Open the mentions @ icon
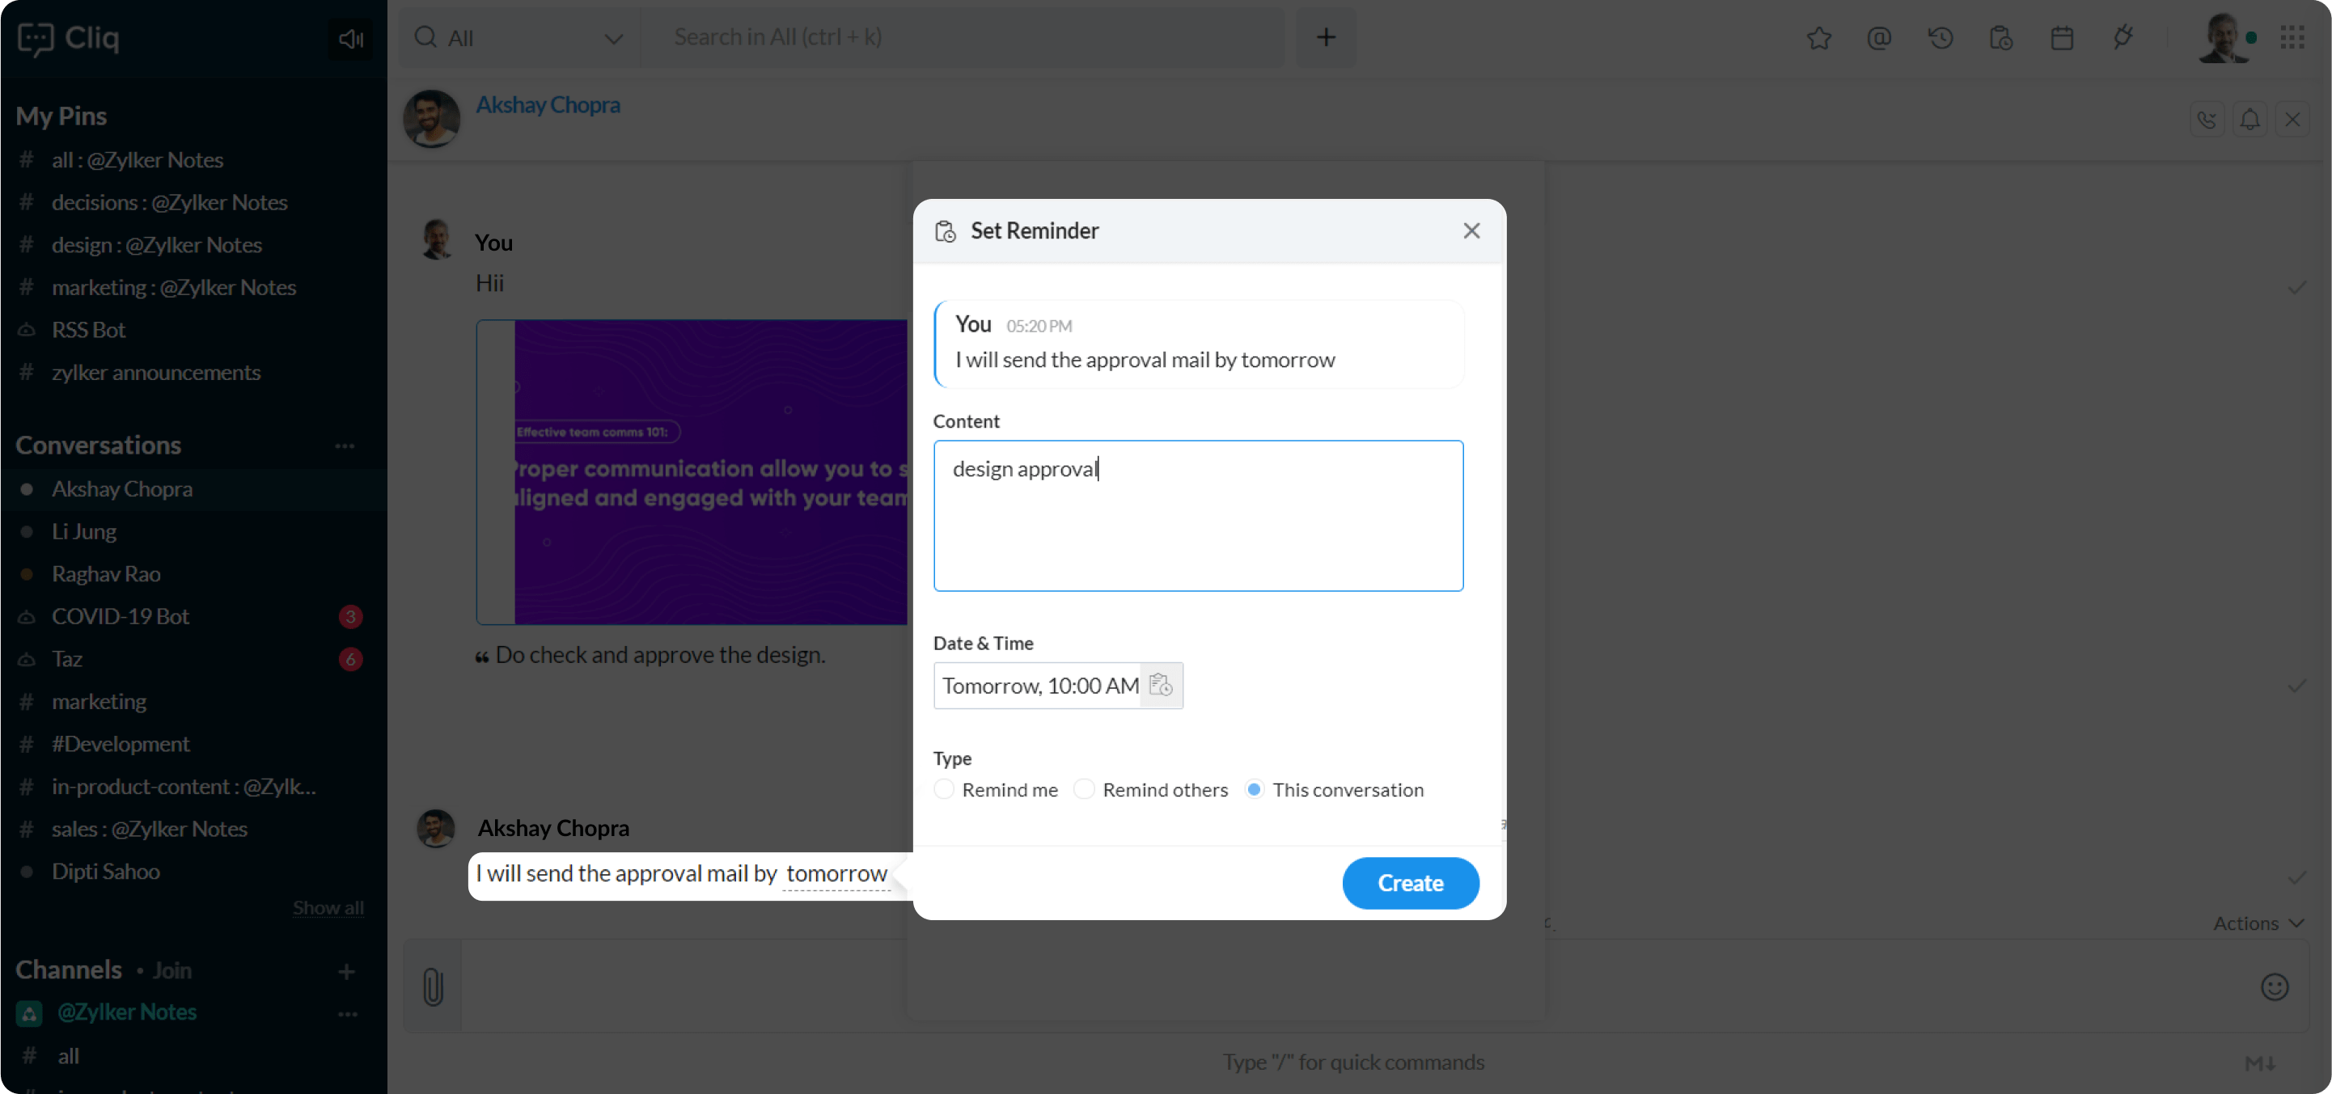2332x1094 pixels. (1879, 38)
